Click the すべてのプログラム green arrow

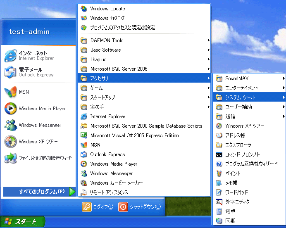72,192
